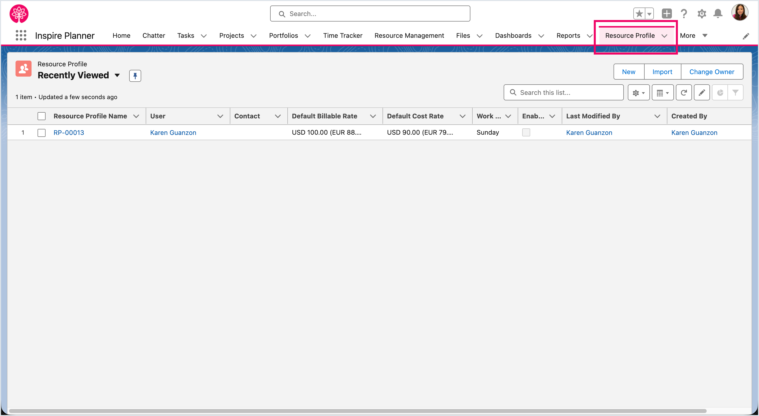Pin this list view
Viewport: 759px width, 416px height.
[x=135, y=76]
